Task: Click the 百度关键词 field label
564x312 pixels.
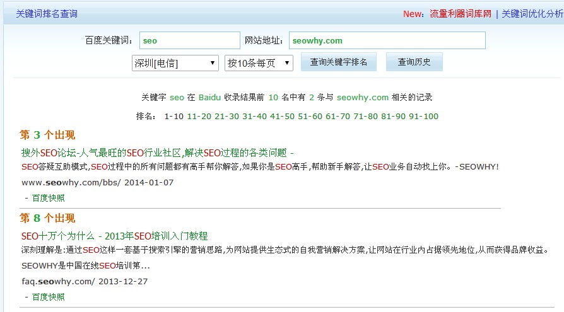Action: coord(109,40)
